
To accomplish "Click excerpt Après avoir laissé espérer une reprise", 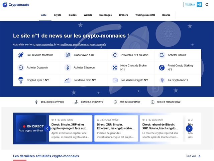I will click(x=70, y=135).
